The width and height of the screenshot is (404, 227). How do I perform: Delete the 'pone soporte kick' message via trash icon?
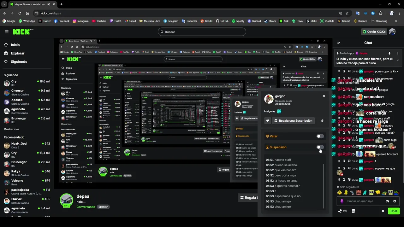pos(339,71)
